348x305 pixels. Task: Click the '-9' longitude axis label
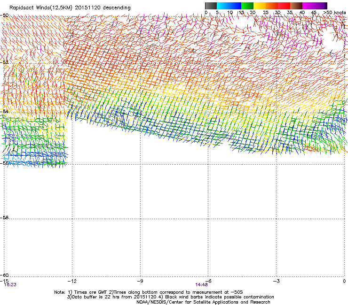click(140, 281)
